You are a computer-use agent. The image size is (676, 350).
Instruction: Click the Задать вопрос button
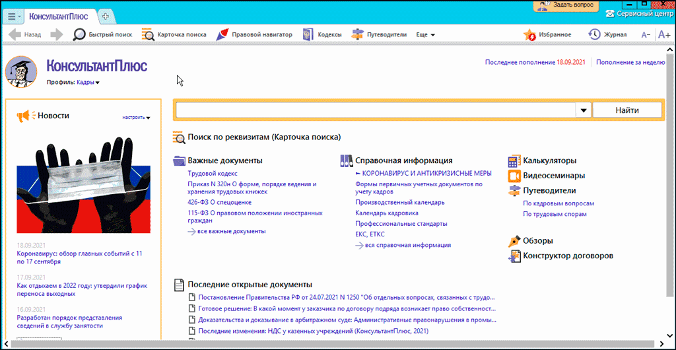point(566,5)
